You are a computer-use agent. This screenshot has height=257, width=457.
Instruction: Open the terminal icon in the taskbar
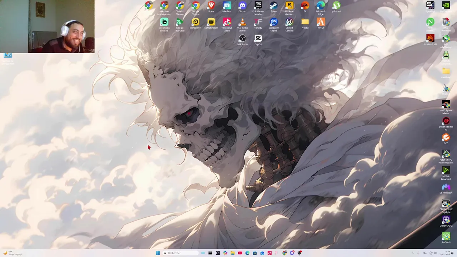click(x=210, y=253)
